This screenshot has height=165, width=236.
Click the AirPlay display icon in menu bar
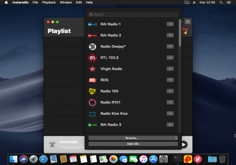point(187,2)
